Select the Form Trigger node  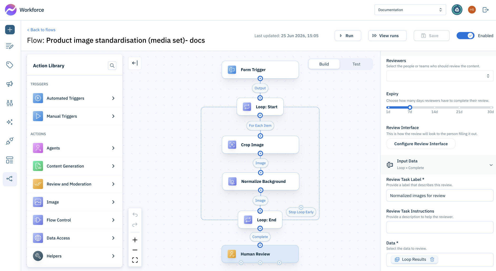tap(260, 70)
